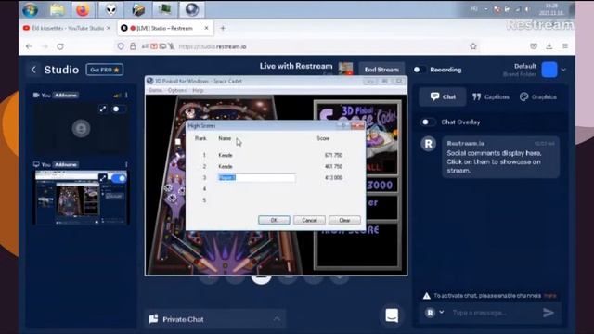Open a new browser tab with plus

point(223,28)
